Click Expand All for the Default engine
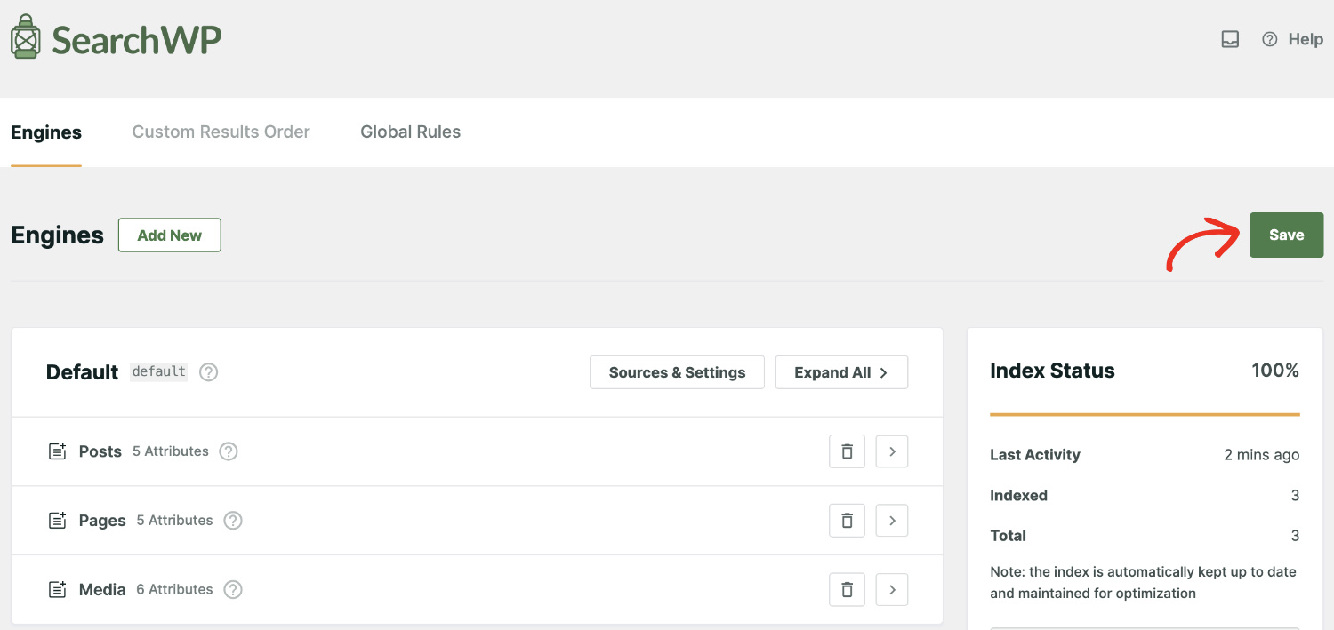1334x630 pixels. [841, 371]
